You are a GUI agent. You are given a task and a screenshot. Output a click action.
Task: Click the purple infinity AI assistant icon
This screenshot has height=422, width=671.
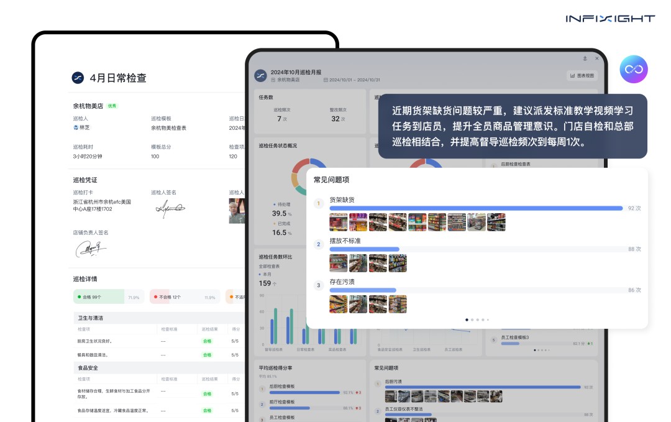pyautogui.click(x=633, y=69)
